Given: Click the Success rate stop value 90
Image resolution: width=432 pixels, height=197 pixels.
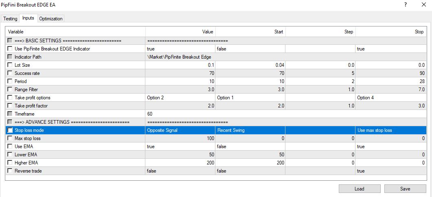Looking at the screenshot, I should tap(391, 73).
